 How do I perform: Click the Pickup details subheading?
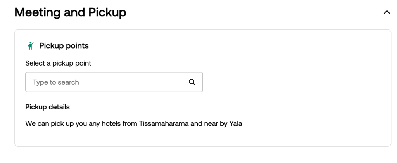(47, 107)
